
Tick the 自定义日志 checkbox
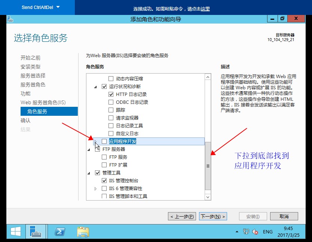(x=111, y=134)
